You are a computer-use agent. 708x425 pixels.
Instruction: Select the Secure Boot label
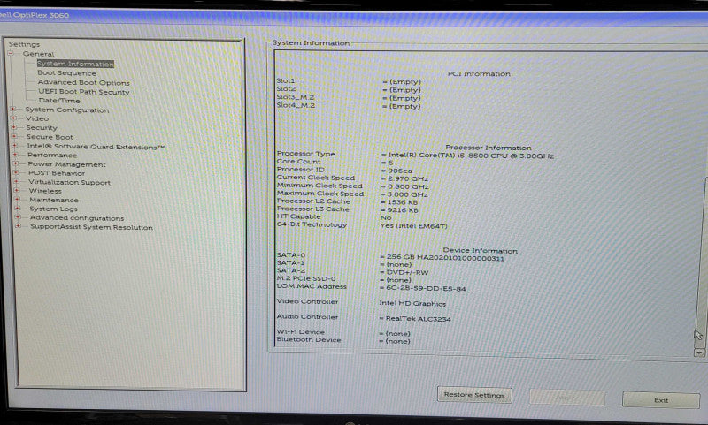click(50, 137)
